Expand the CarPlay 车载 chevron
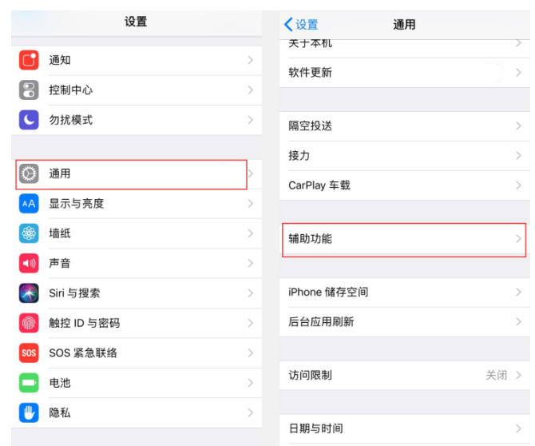The width and height of the screenshot is (535, 446). (x=518, y=185)
